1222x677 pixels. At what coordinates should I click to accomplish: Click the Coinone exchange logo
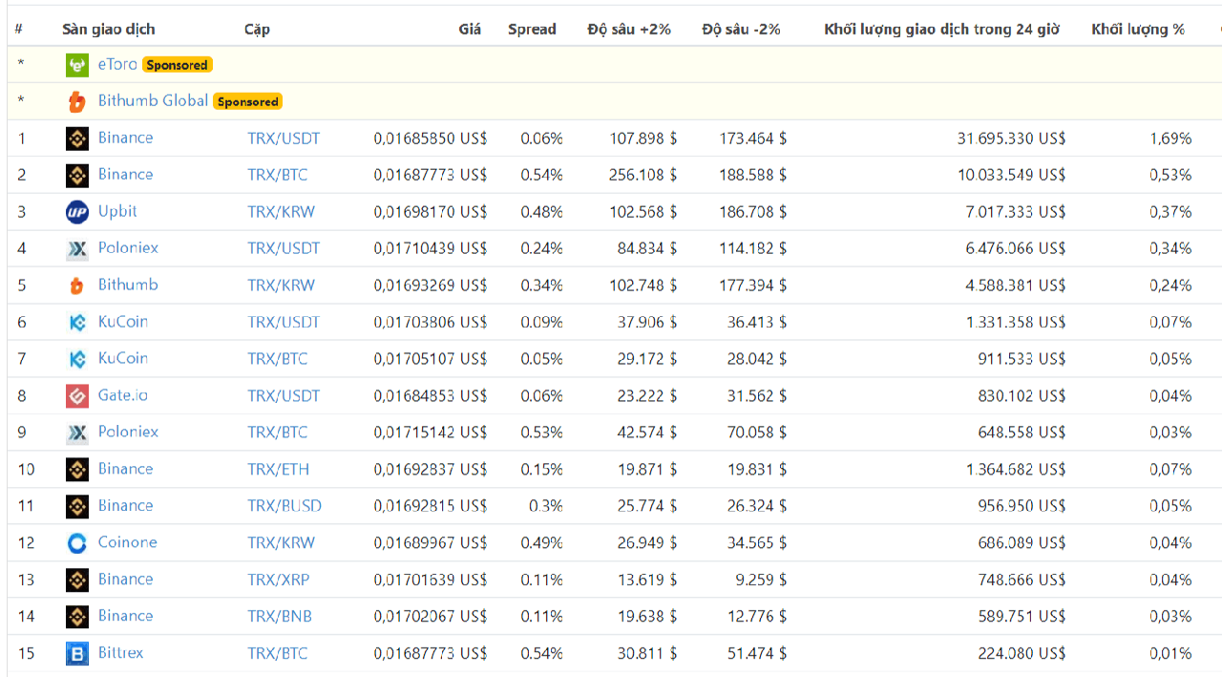tap(77, 541)
